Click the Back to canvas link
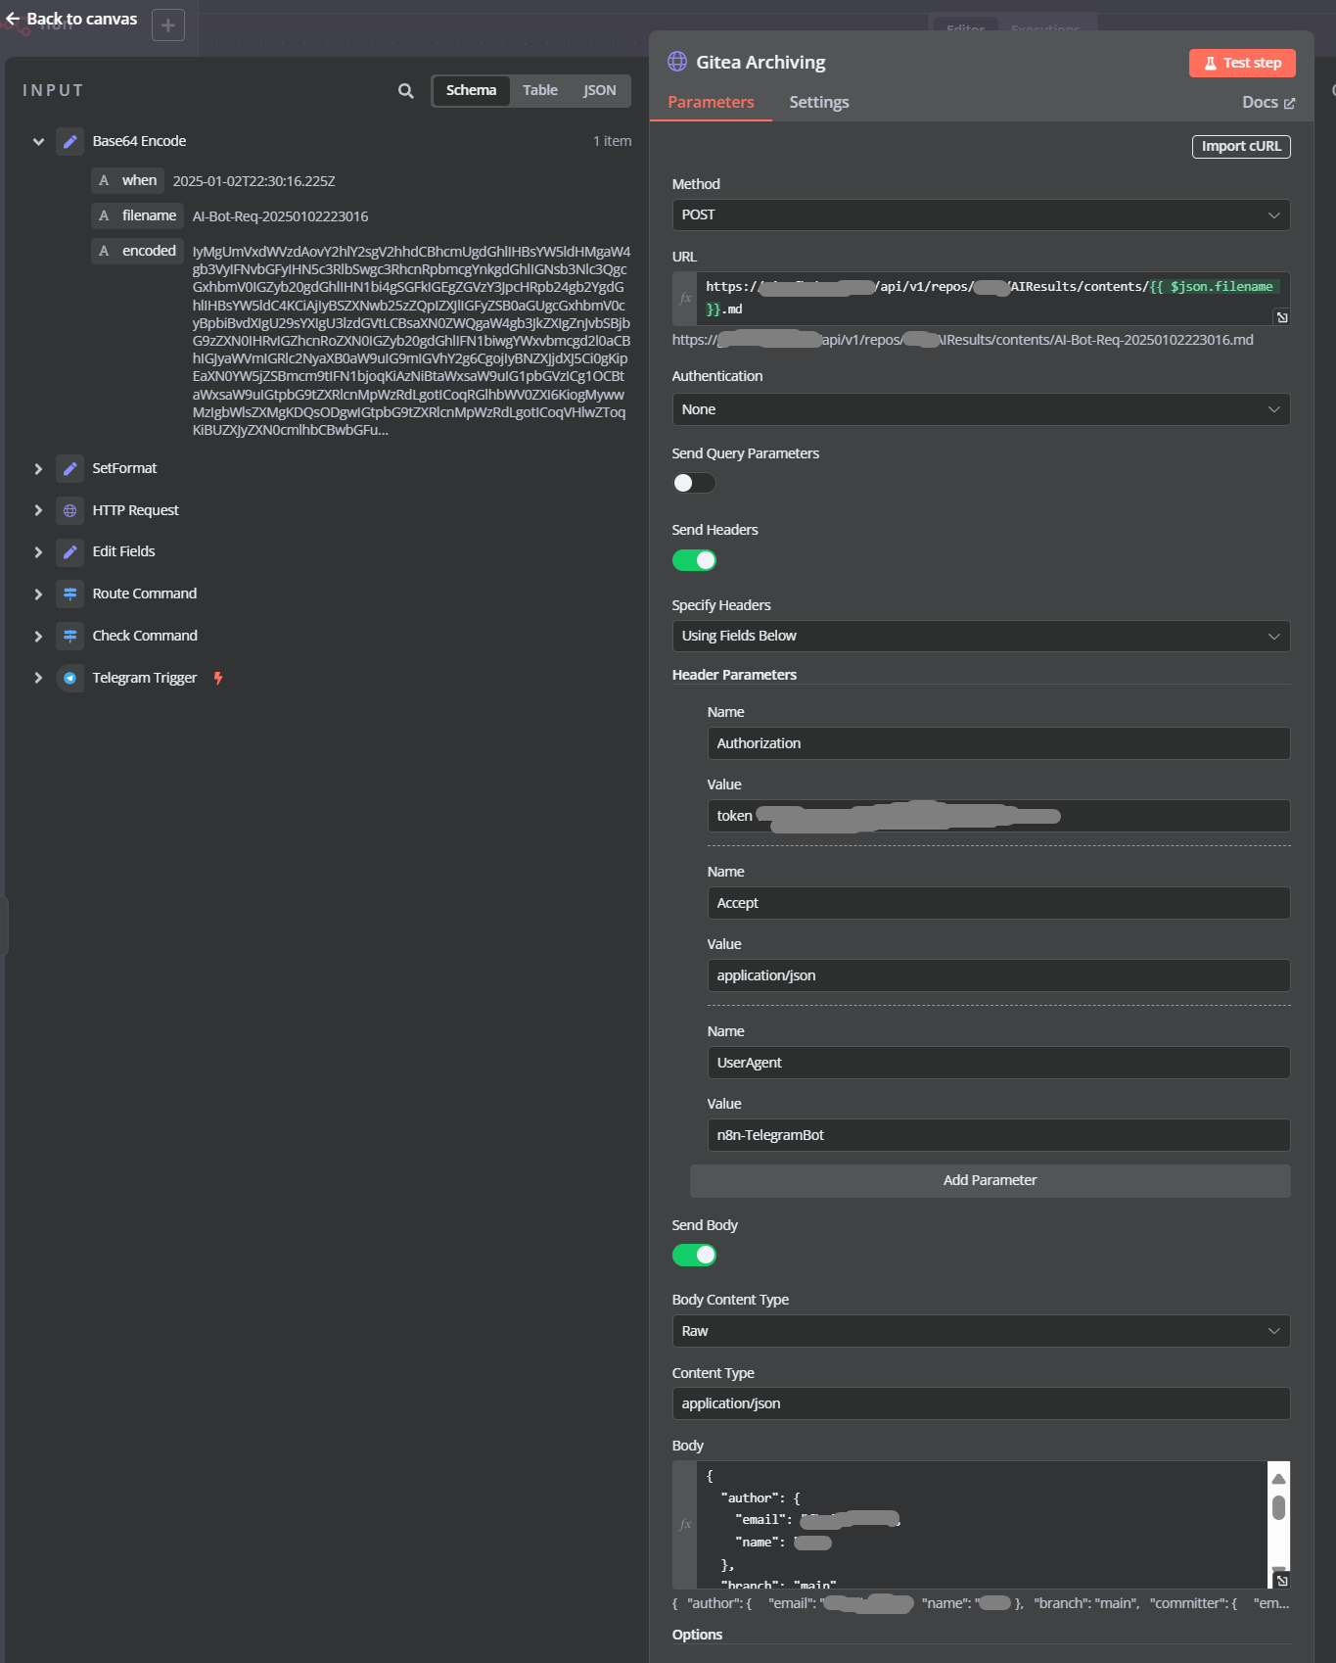The image size is (1336, 1663). pos(72,19)
